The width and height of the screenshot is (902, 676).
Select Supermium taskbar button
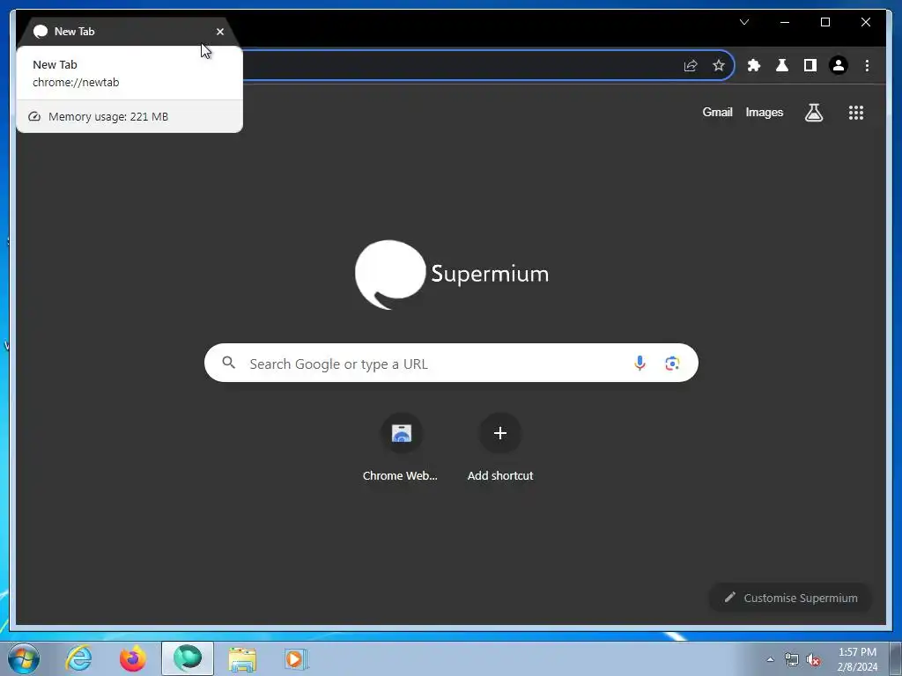coord(188,658)
